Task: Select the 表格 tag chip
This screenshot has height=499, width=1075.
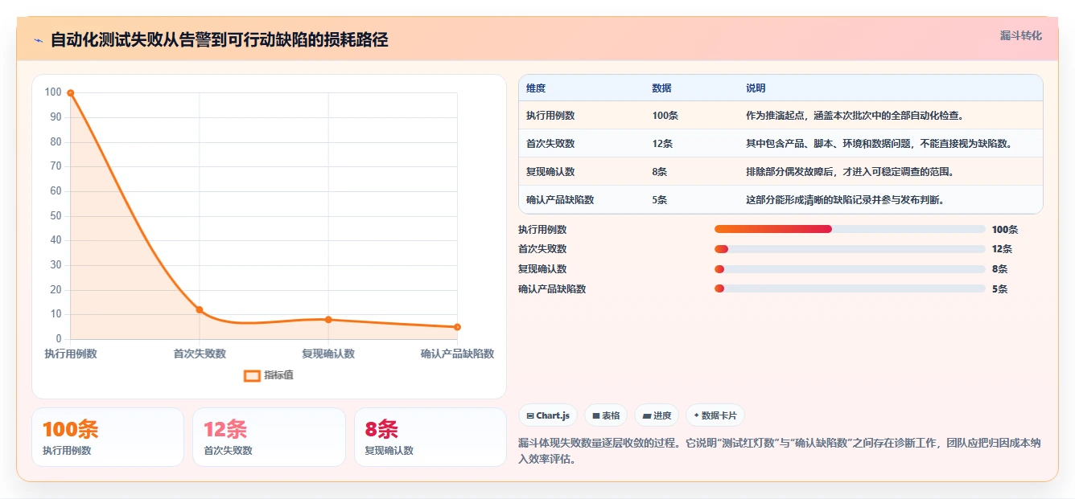Action: [606, 415]
